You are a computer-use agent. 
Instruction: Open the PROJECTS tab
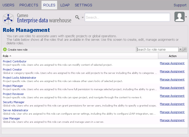(x=29, y=5)
